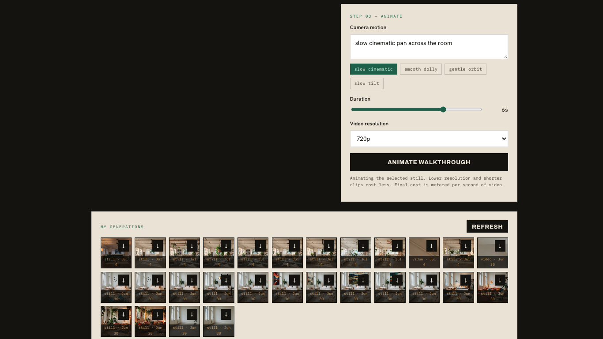Download the last still in the bottom row

[x=226, y=314]
